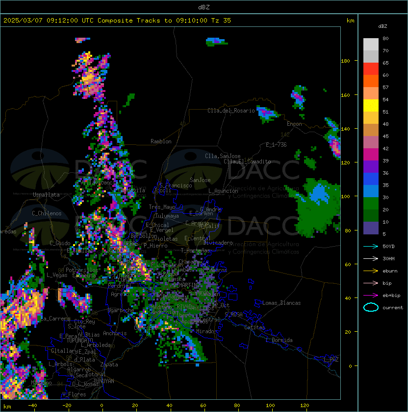The height and width of the screenshot is (412, 408).
Task: Click the 'C_Guido' map label
Action: pos(60,243)
